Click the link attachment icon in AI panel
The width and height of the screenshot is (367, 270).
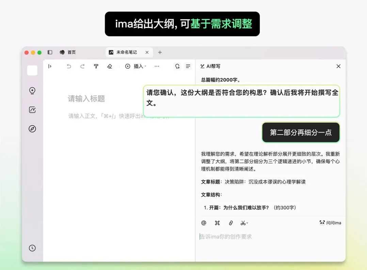(230, 223)
